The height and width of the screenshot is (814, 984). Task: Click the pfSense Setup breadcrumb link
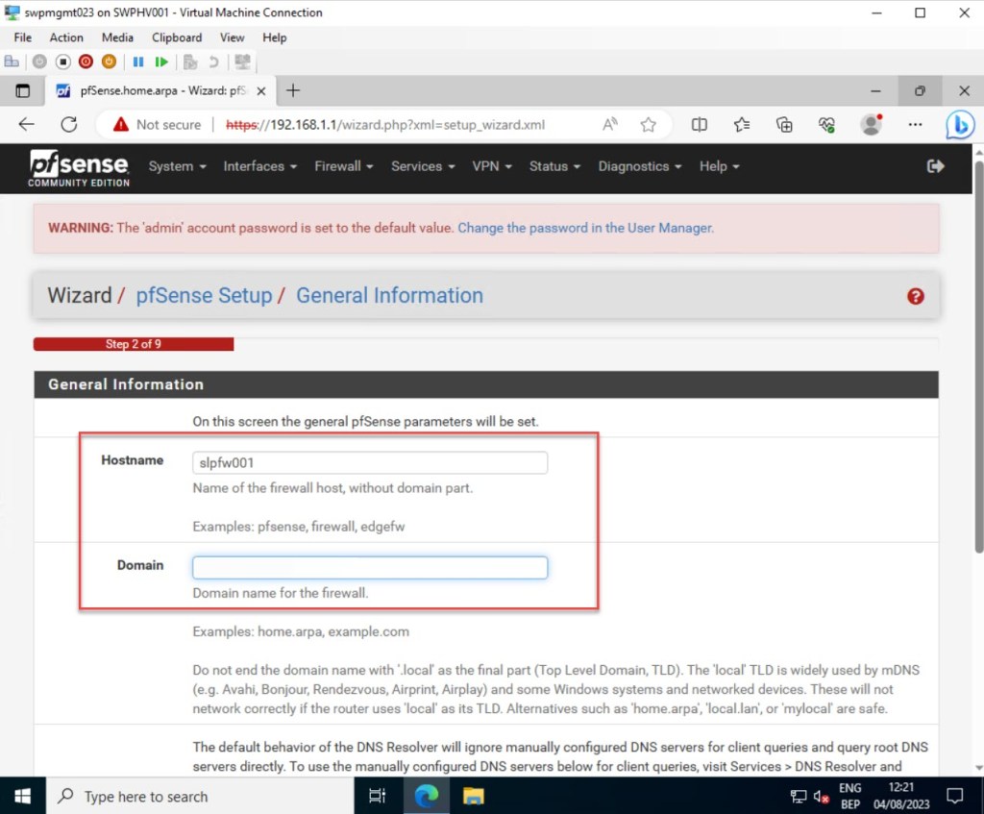click(204, 295)
